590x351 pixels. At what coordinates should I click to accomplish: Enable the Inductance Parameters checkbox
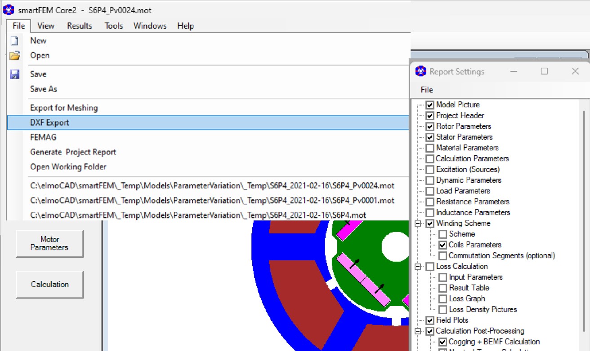430,212
